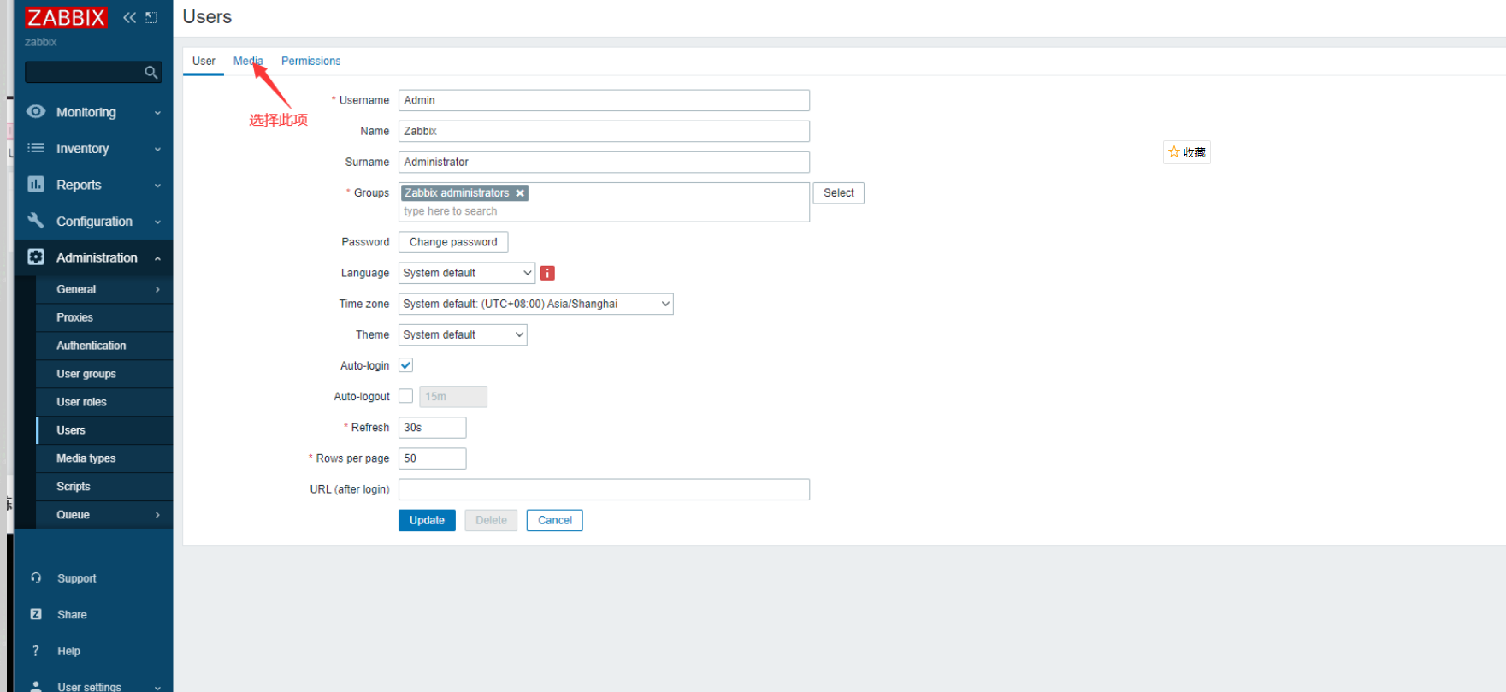Expand the Configuration menu

tap(157, 222)
